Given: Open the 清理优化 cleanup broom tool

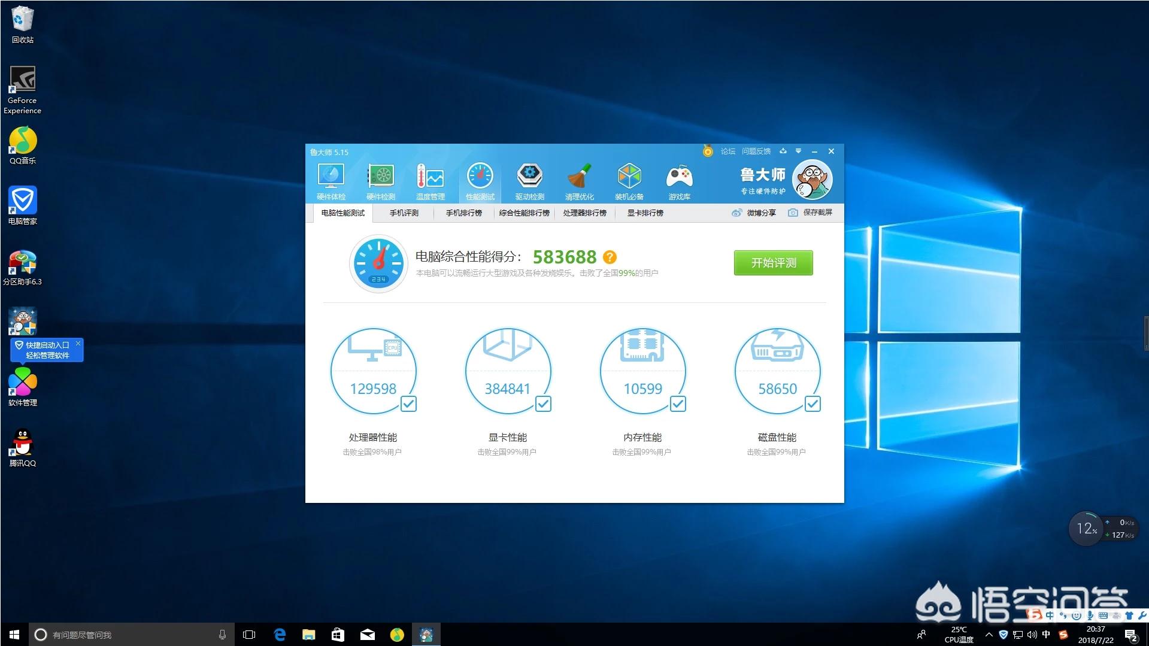Looking at the screenshot, I should click(580, 182).
